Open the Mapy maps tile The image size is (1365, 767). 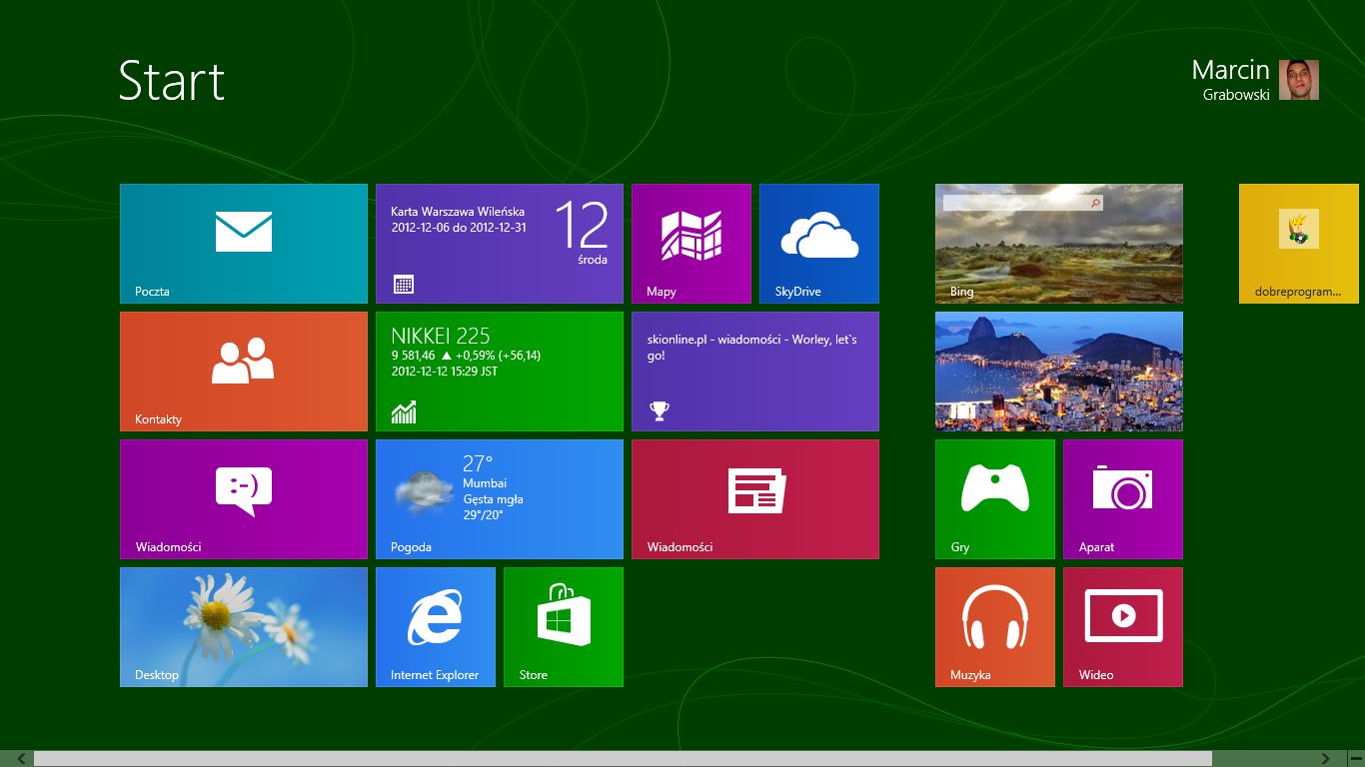click(691, 244)
